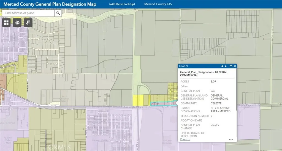Click the search magnifier button
Image resolution: width=282 pixels, height=151 pixels.
pos(58,13)
